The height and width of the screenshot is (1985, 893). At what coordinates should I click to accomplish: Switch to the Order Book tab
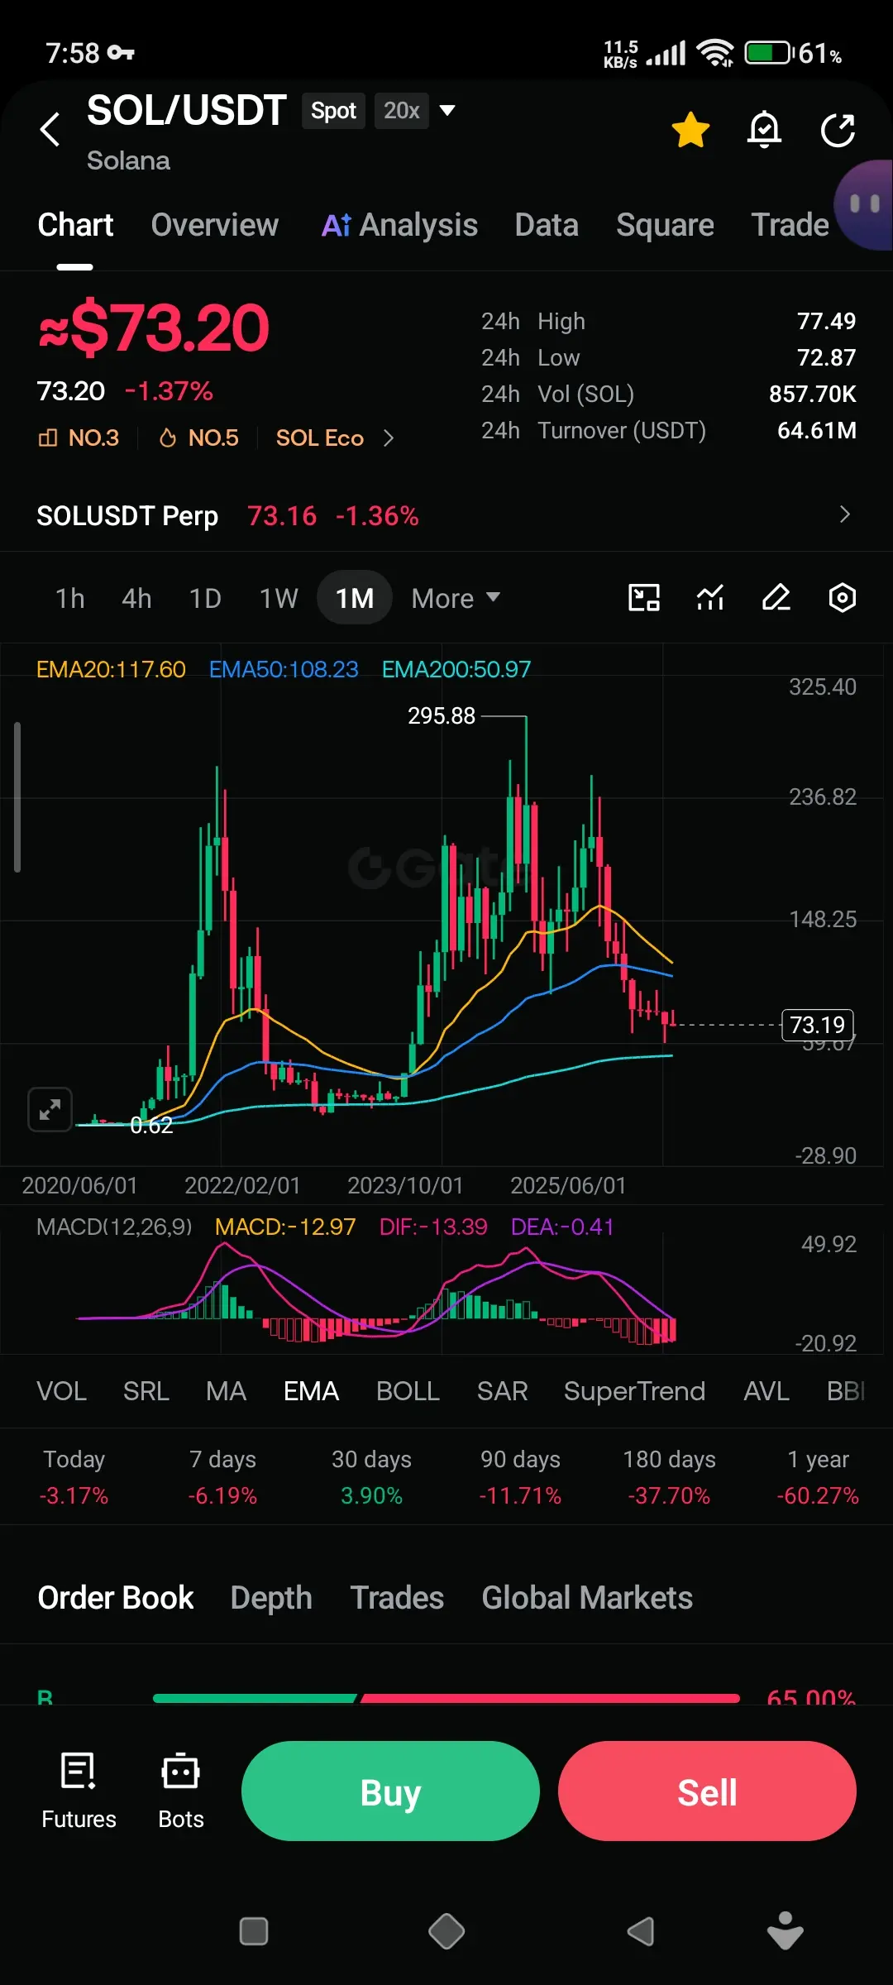pyautogui.click(x=116, y=1598)
